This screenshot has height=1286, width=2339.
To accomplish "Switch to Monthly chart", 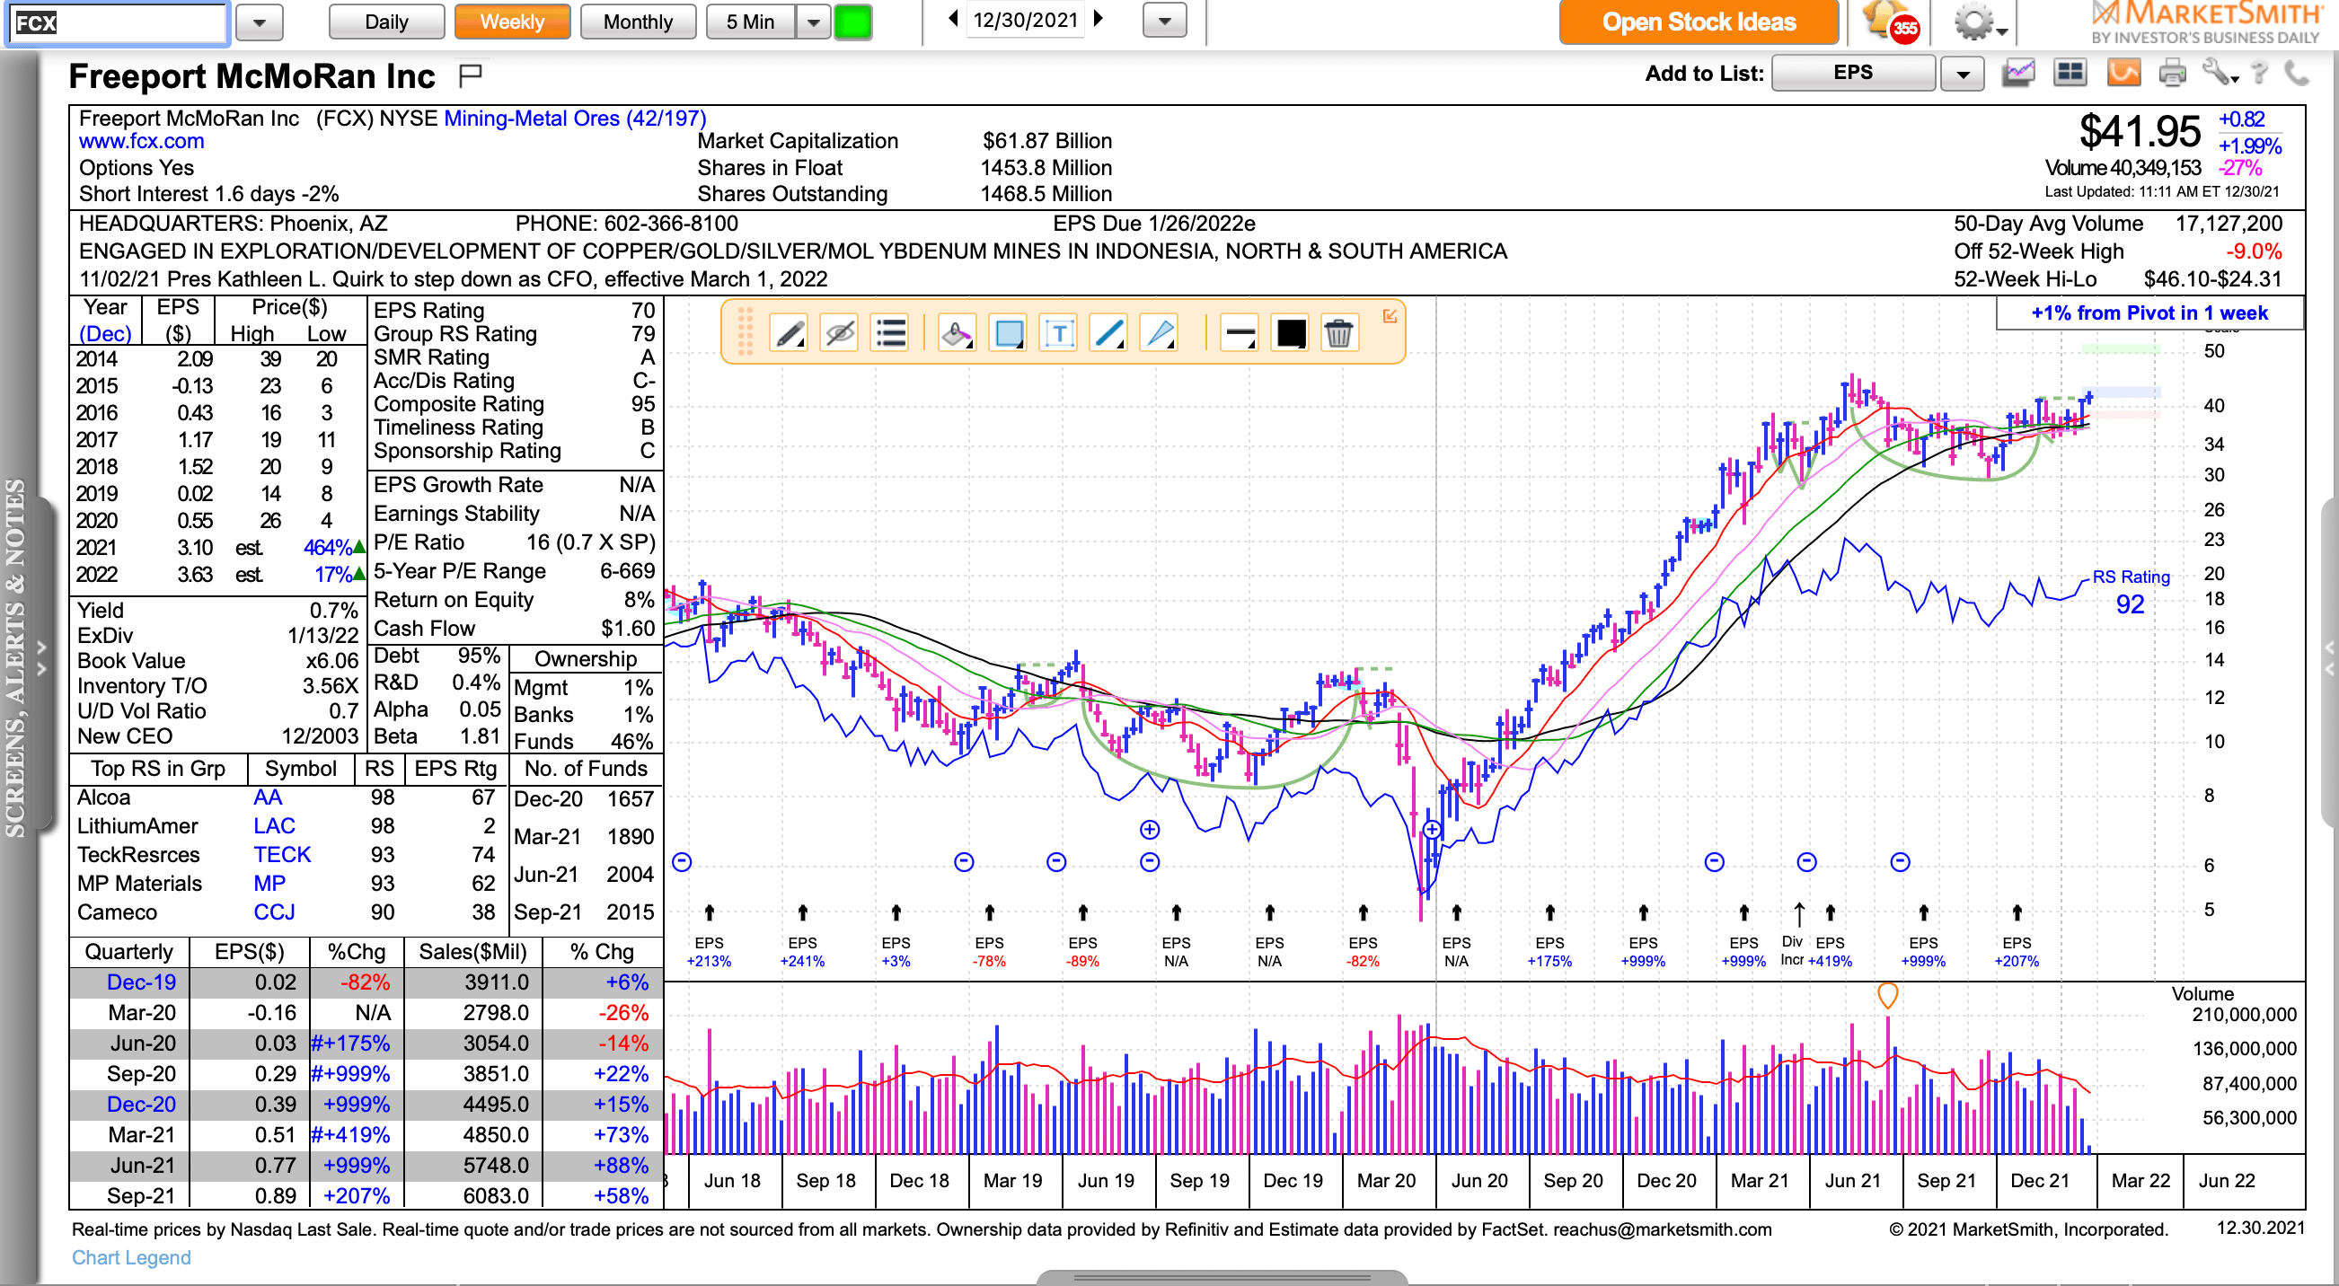I will (x=638, y=22).
